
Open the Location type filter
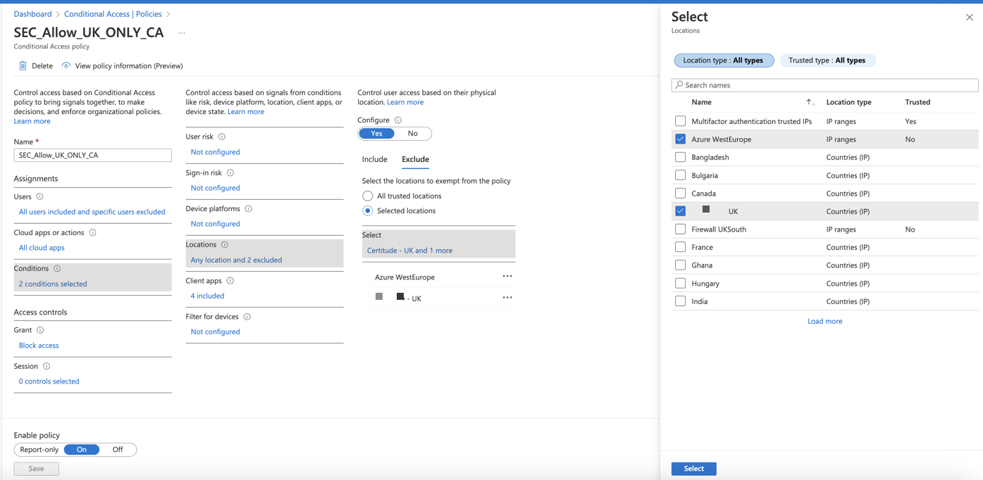tap(724, 61)
